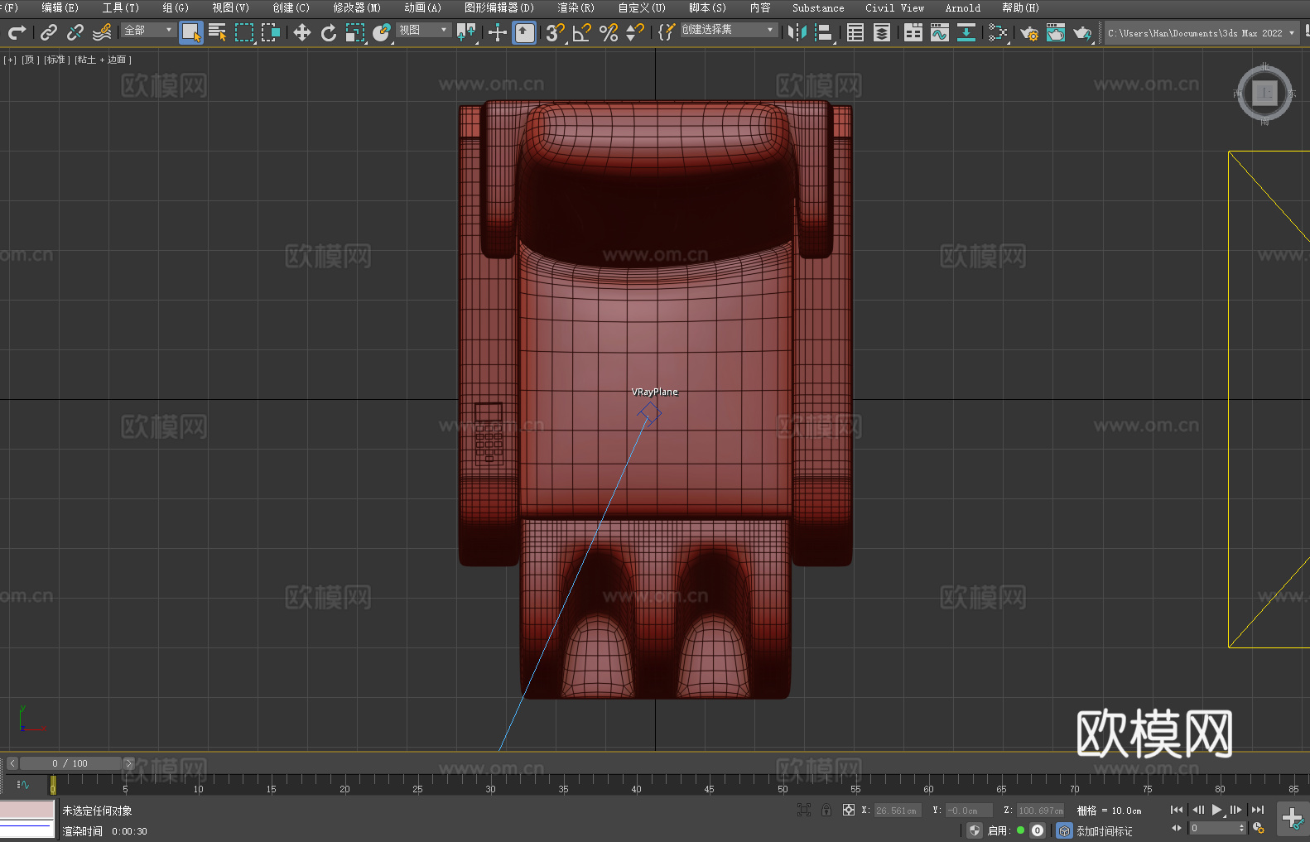This screenshot has height=842, width=1310.
Task: Click the 0 / 100 time slider
Action: [x=70, y=763]
